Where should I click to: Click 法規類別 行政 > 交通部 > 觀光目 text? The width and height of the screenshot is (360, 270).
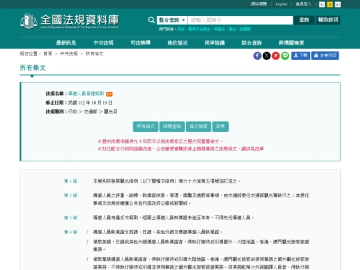81,111
